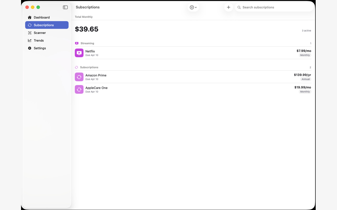The width and height of the screenshot is (337, 210).
Task: Click the $7.99/mo Netflix price
Action: pos(304,51)
